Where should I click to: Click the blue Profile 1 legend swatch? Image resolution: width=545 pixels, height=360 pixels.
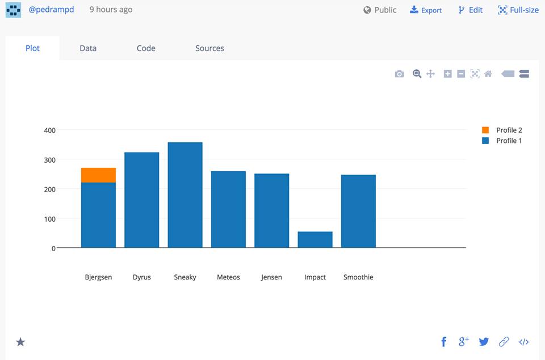(485, 141)
